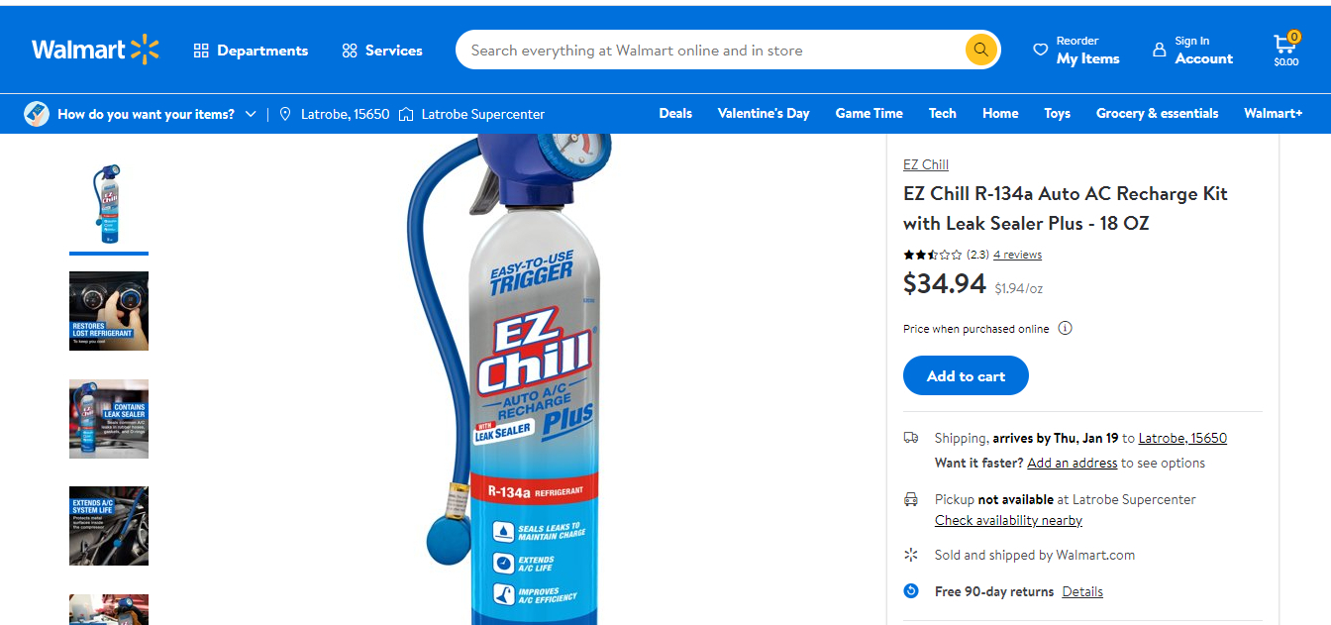
Task: Open the shopping cart icon
Action: pos(1285,46)
